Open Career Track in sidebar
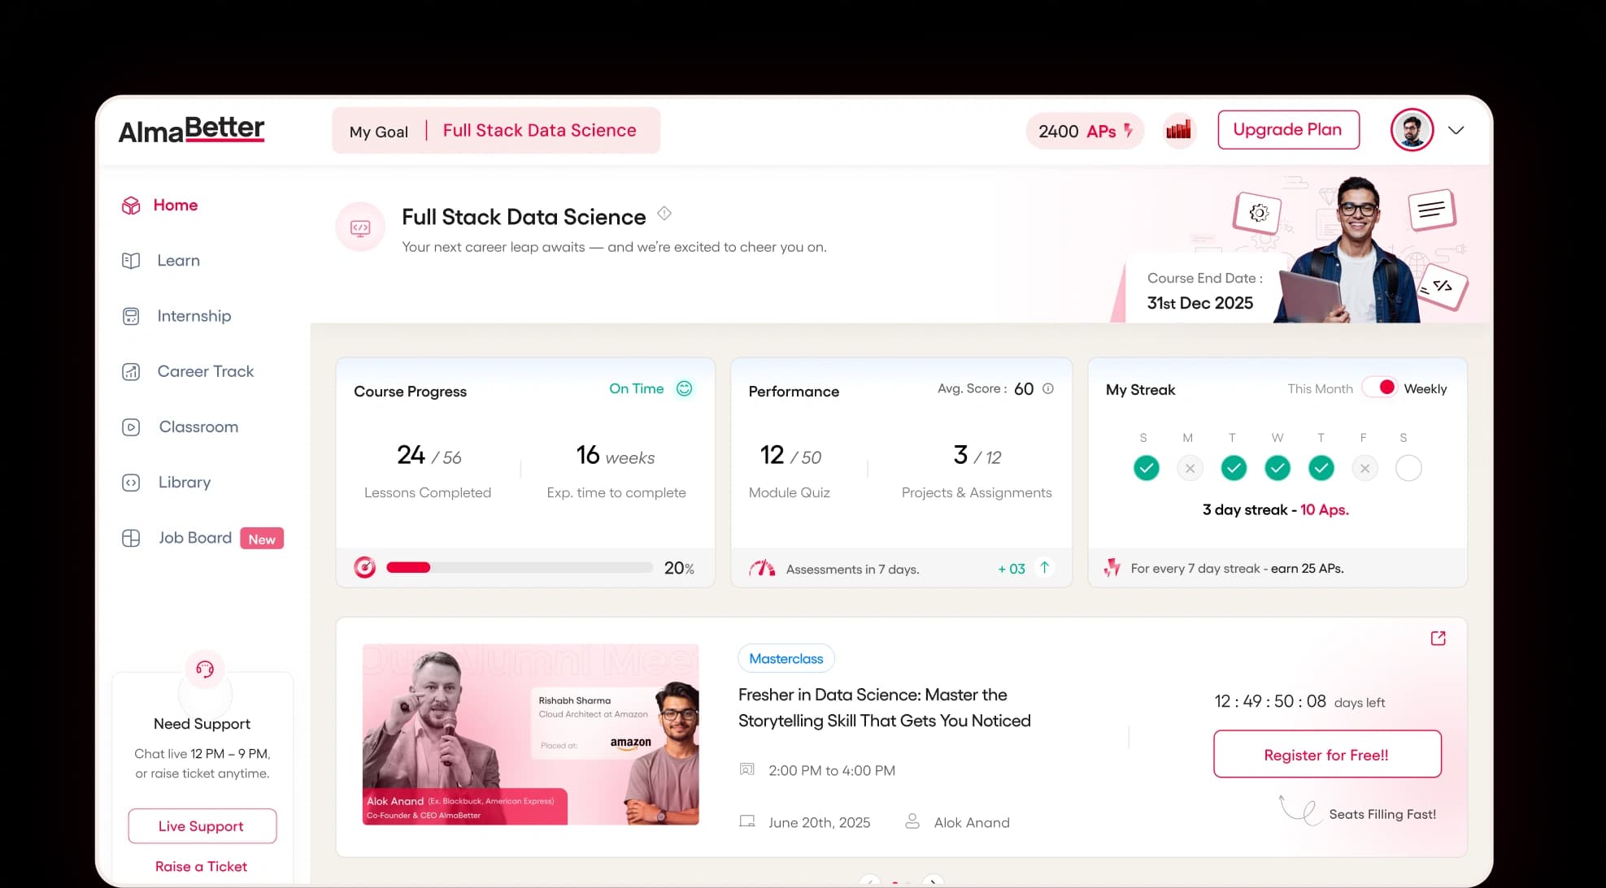The height and width of the screenshot is (888, 1606). tap(205, 371)
